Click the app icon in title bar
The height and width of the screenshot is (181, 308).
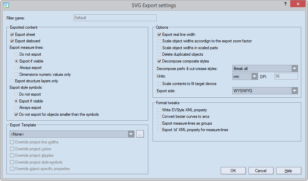6,5
